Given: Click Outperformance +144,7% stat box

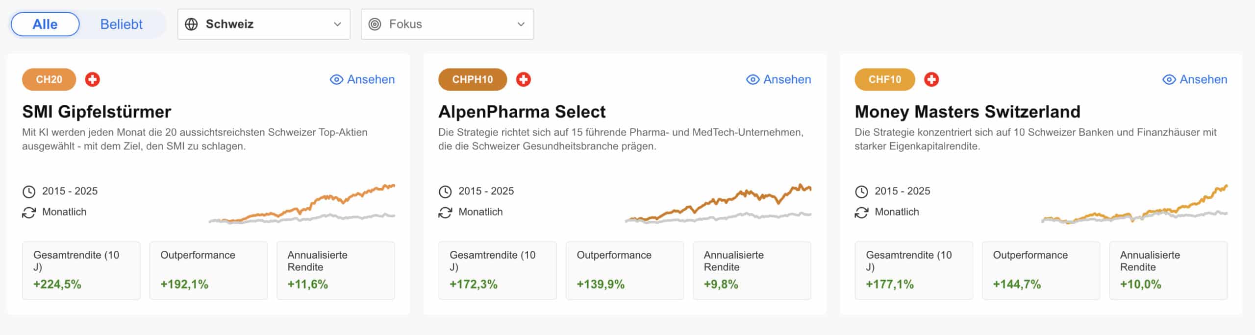Looking at the screenshot, I should (x=1040, y=270).
